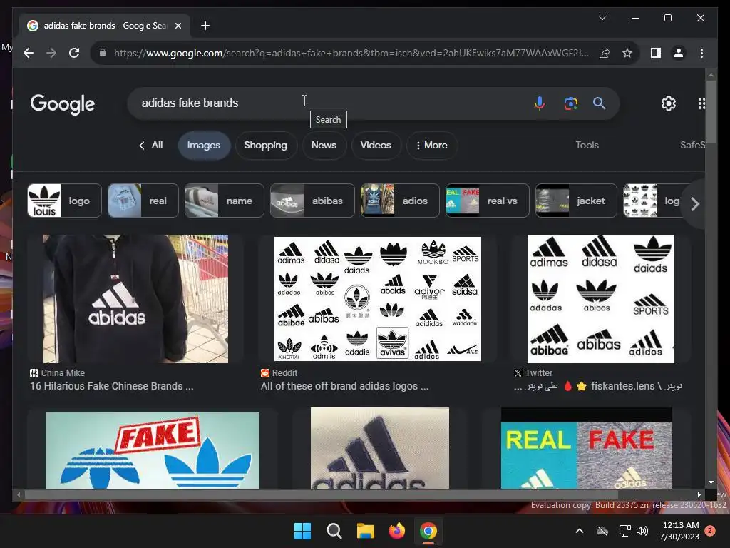
Task: Select the Images tab
Action: click(204, 145)
